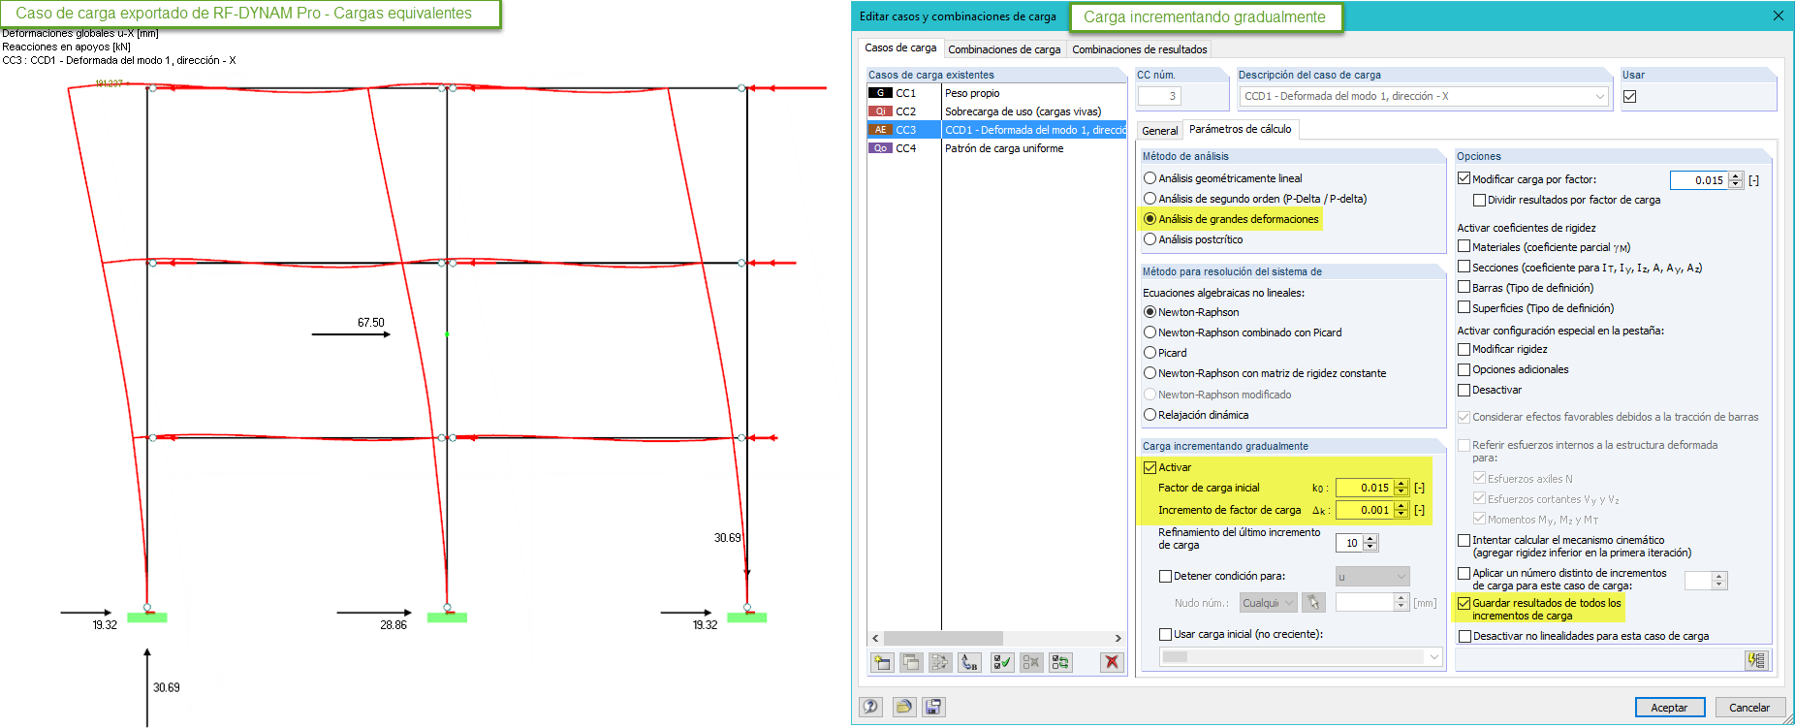
Task: Select load case CC2 'Sobrecarga de uso'
Action: pos(996,111)
